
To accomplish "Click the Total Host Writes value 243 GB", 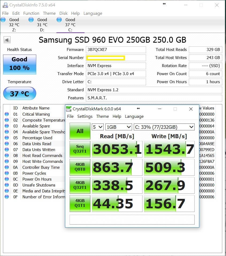I will pos(205,58).
